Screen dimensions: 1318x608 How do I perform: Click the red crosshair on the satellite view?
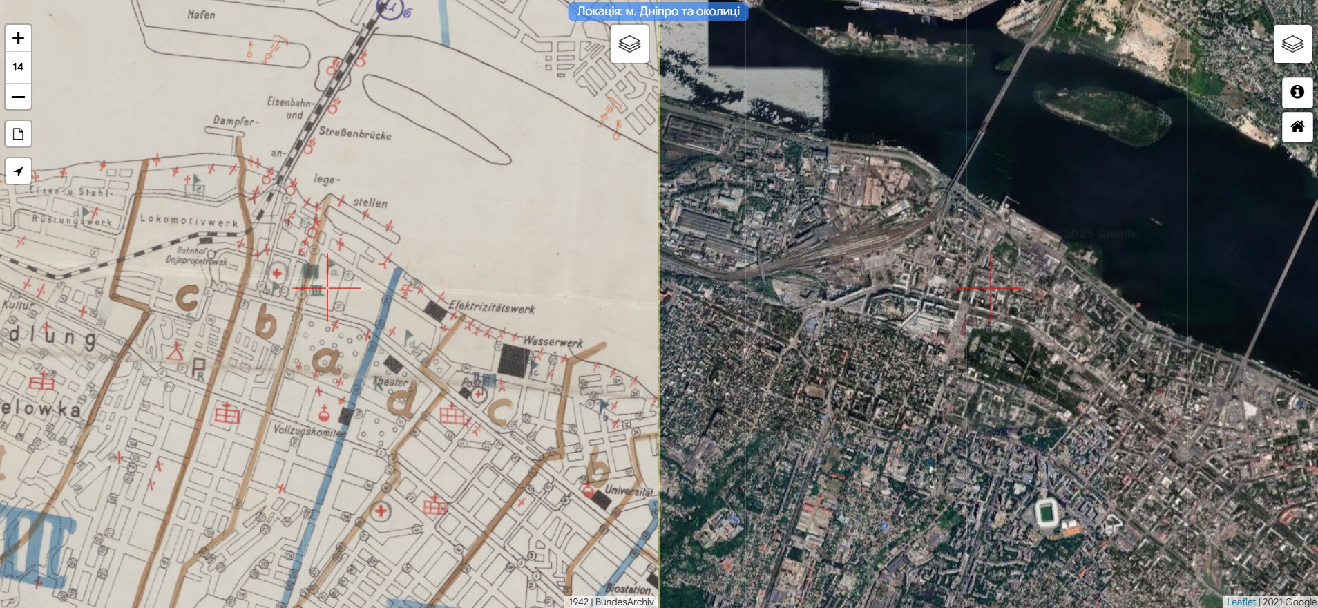(991, 287)
